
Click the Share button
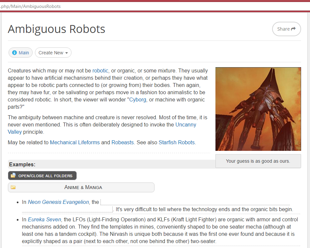coord(287,29)
